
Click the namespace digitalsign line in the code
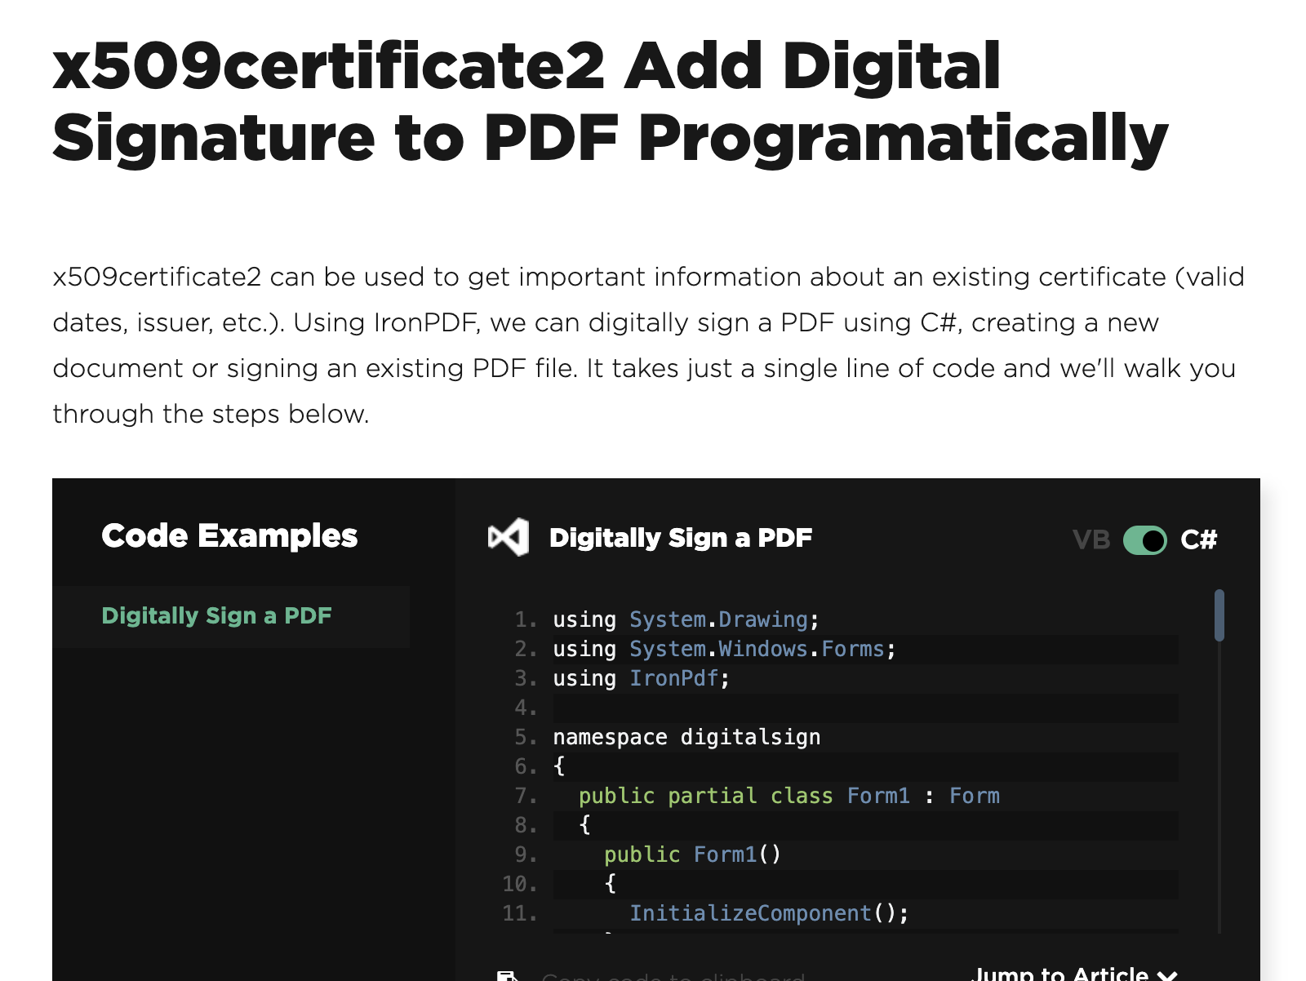click(686, 737)
